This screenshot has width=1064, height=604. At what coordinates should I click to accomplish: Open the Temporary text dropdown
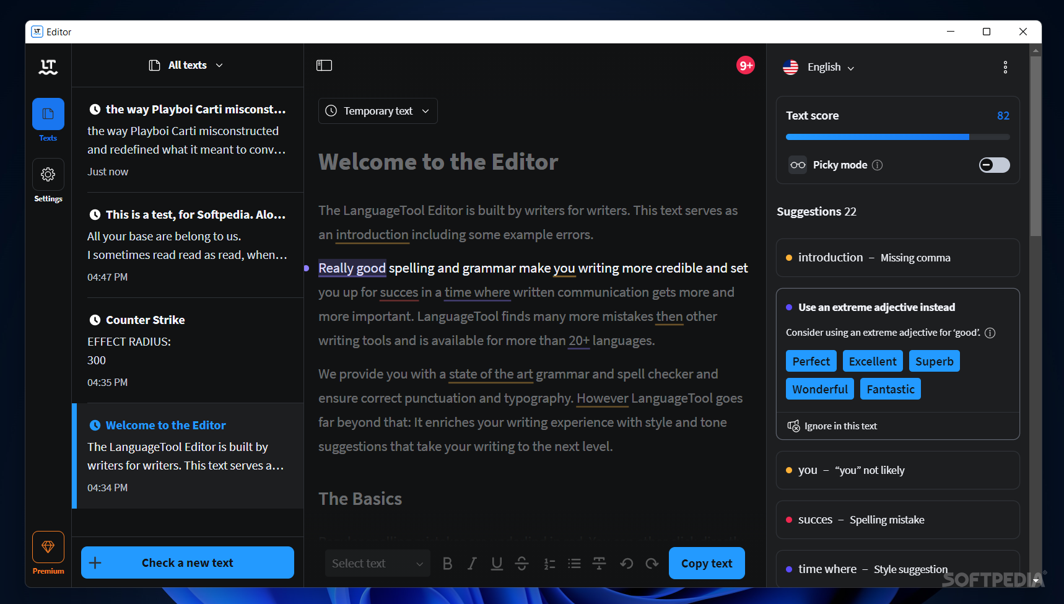(378, 111)
